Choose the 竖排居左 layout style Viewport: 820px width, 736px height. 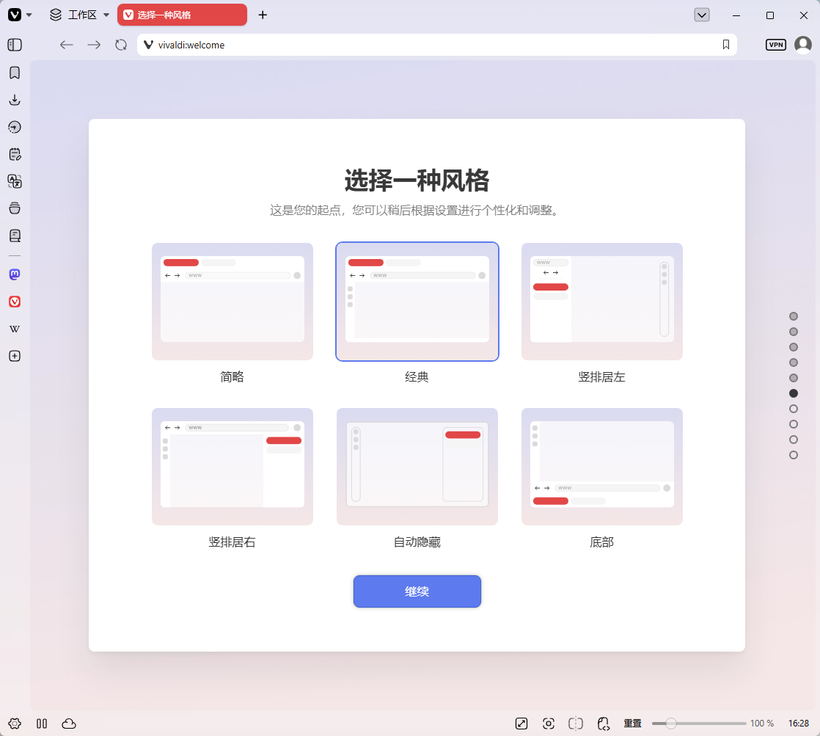(602, 302)
